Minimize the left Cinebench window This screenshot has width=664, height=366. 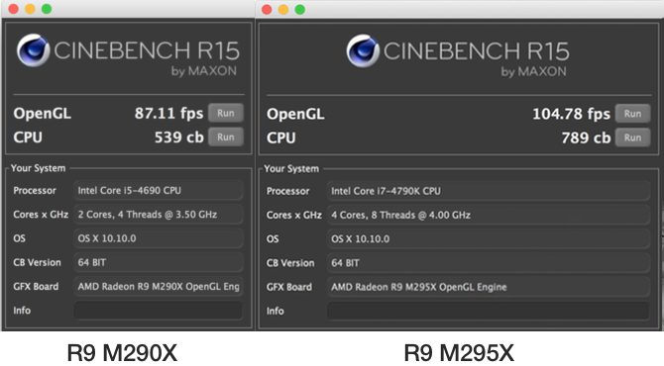(x=30, y=9)
